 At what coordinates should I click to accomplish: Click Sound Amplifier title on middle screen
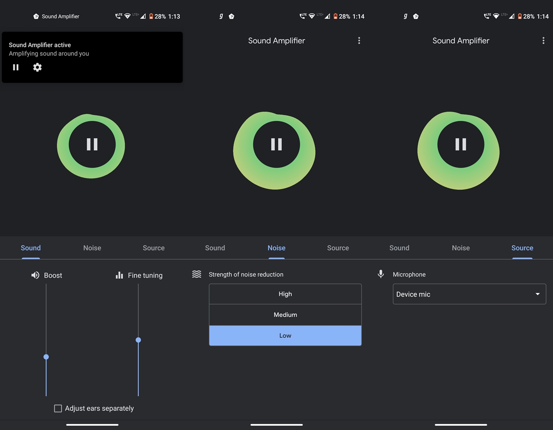276,41
